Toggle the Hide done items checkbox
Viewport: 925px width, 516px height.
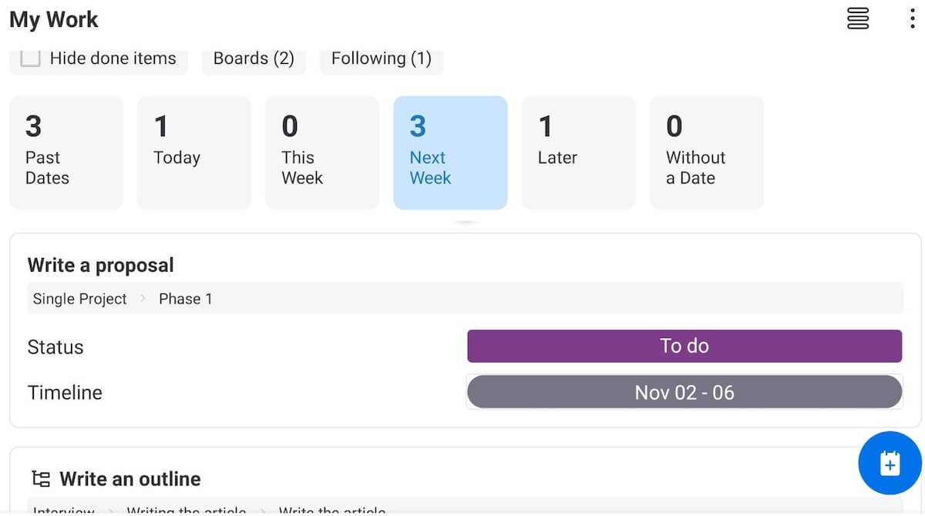coord(30,59)
